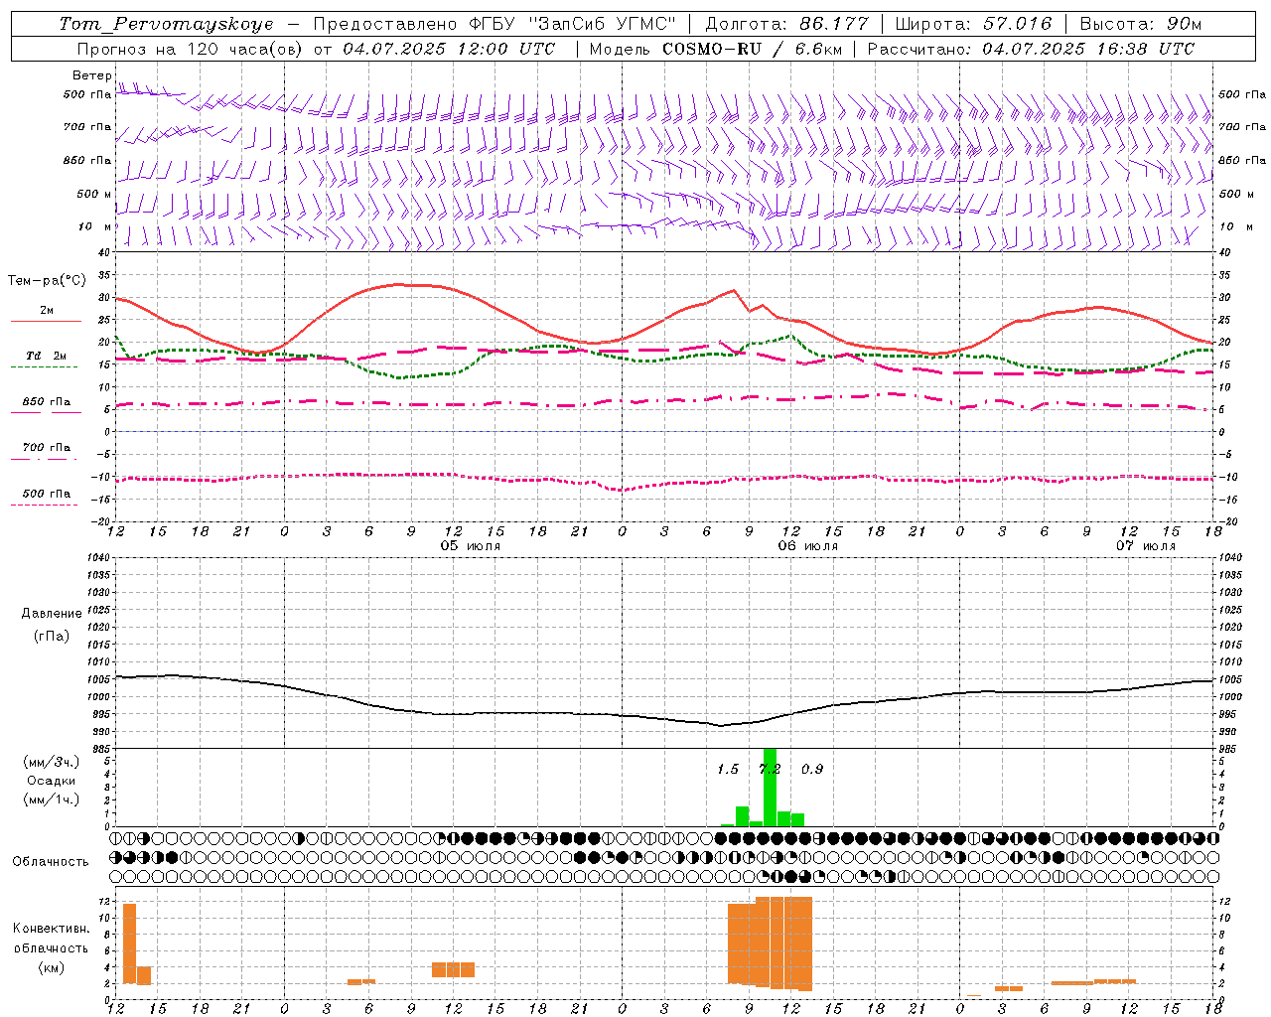Click the 'Широта: 57.016' latitude value
The image size is (1271, 1017).
coord(973,24)
